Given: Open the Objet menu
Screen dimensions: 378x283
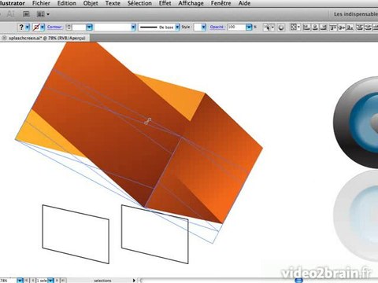Looking at the screenshot, I should click(x=91, y=3).
